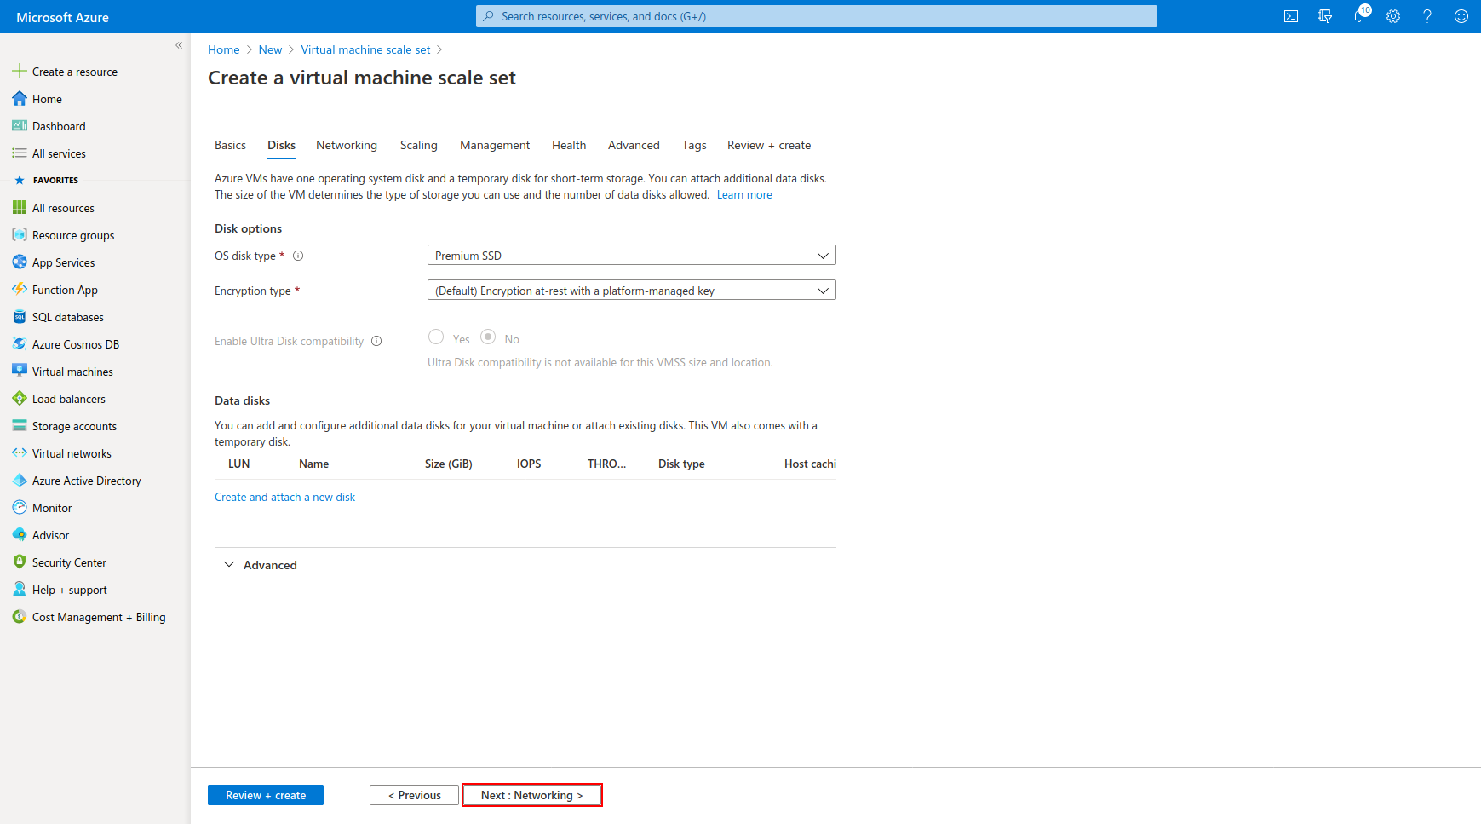Click the Virtual machine scale set breadcrumb
This screenshot has width=1481, height=824.
(x=365, y=49)
